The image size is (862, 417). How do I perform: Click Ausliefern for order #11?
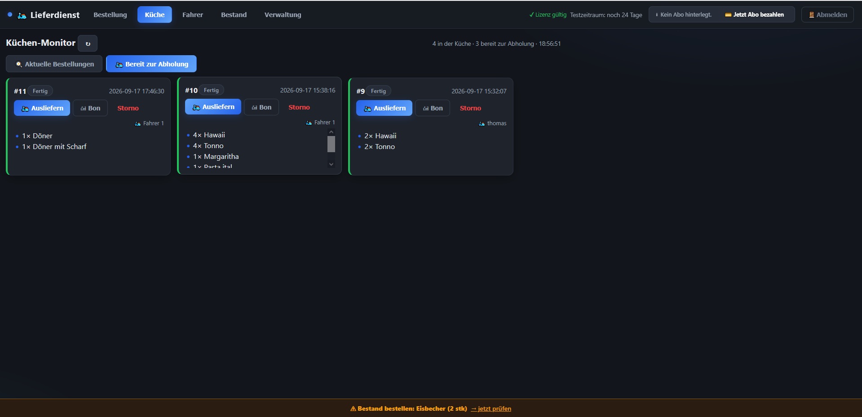click(42, 108)
